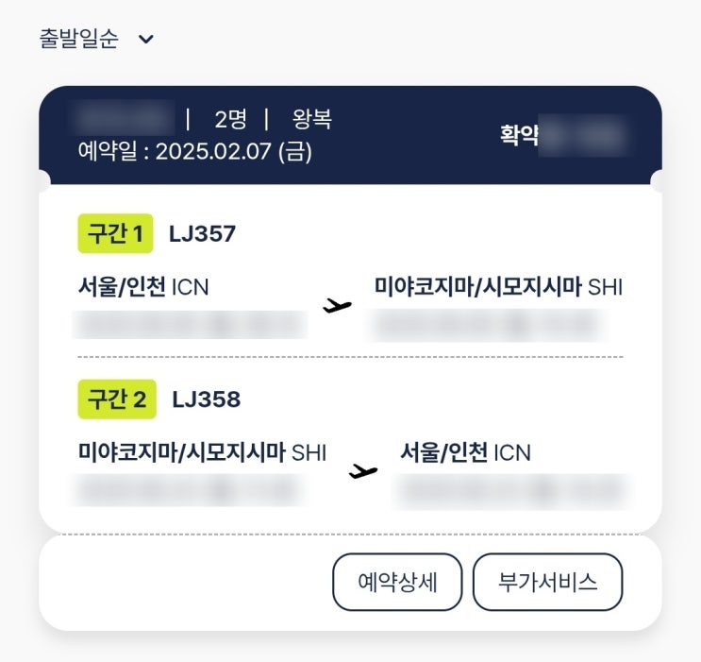The height and width of the screenshot is (662, 701).
Task: Click 서울/인천 ICN arrival in segment 2
Action: [x=465, y=452]
